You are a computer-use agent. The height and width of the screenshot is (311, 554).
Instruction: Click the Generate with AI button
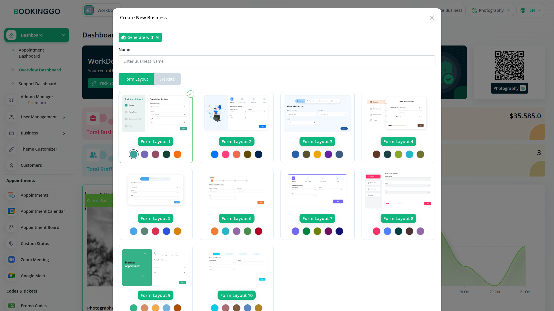140,37
